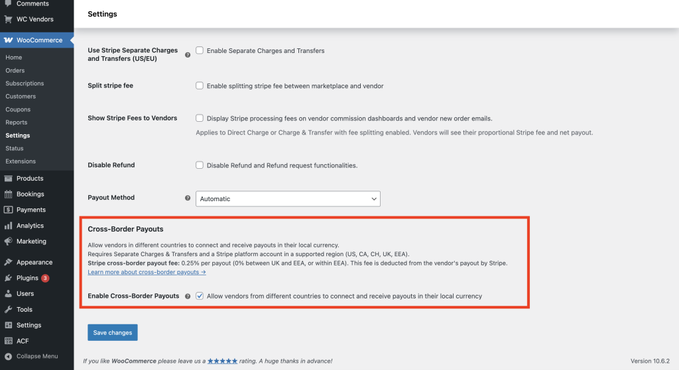Click the Collapse Menu arrow icon
Image resolution: width=679 pixels, height=370 pixels.
click(8, 357)
